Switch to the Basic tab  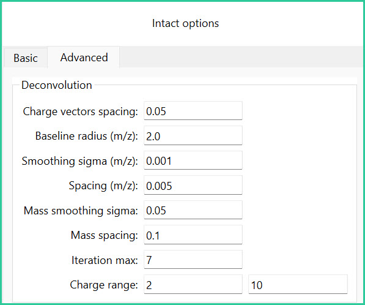[26, 58]
